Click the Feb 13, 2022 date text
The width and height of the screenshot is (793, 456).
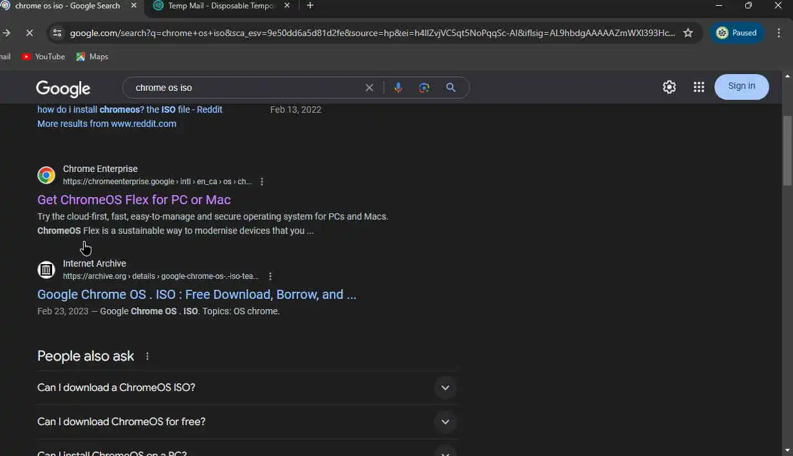(295, 109)
